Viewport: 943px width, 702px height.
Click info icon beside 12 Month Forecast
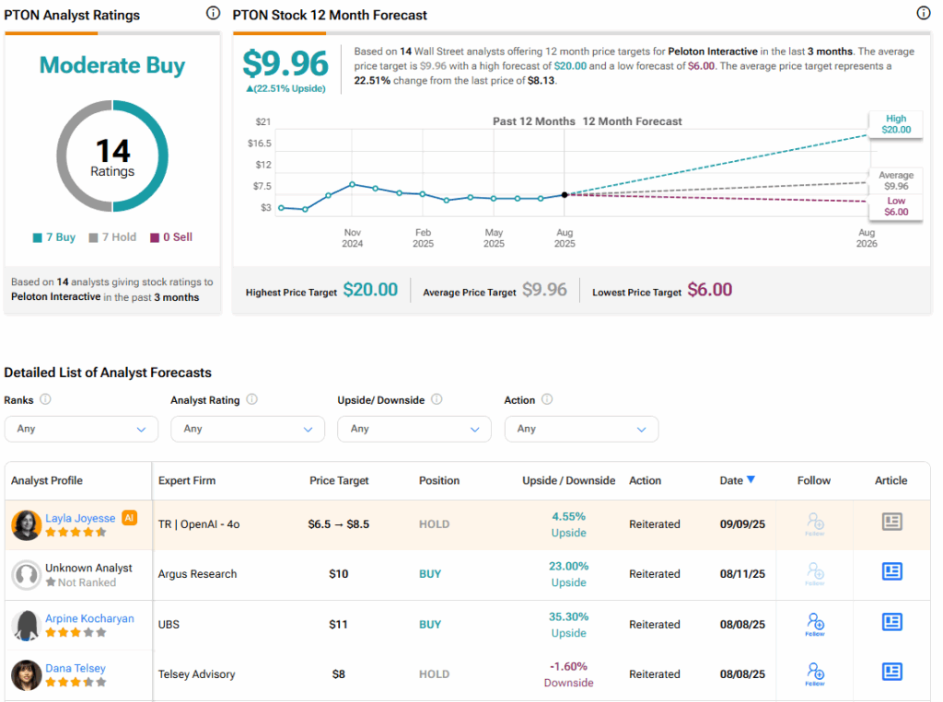[x=924, y=14]
